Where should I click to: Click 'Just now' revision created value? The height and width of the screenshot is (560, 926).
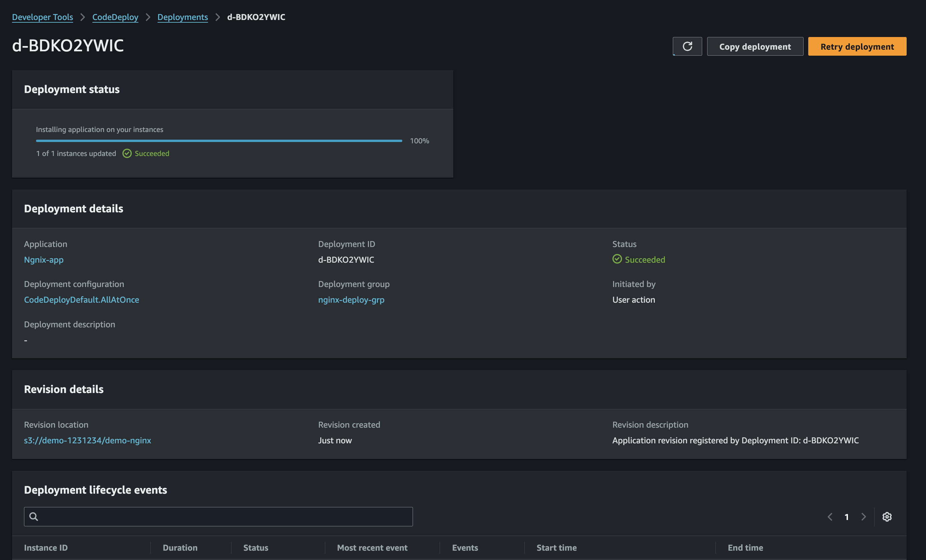click(335, 440)
